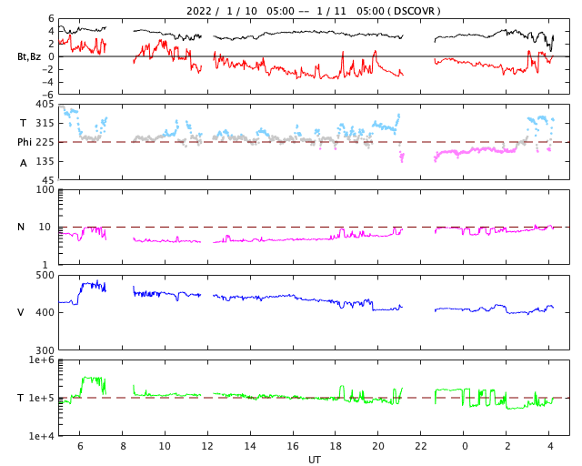
Task: Click the '225' tick label on Phi axis
Action: pos(45,142)
